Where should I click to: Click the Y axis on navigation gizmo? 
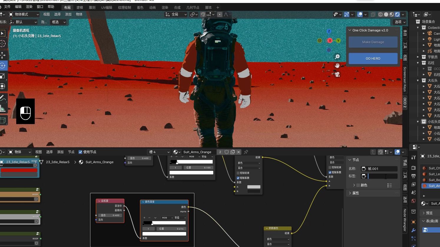(x=338, y=41)
